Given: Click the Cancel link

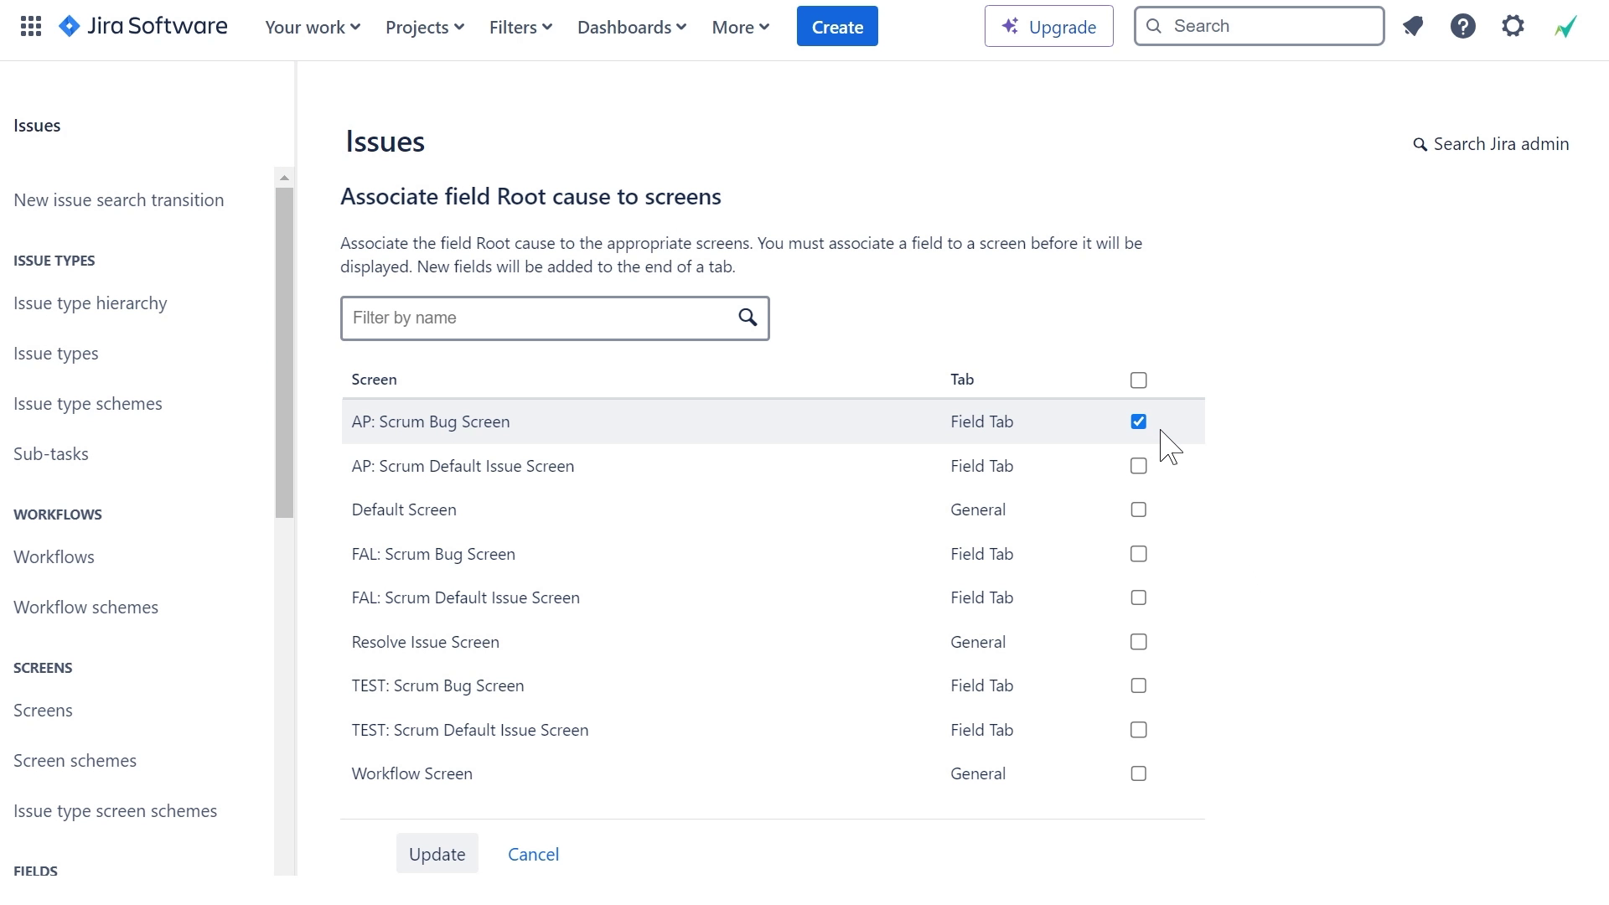Looking at the screenshot, I should [x=533, y=853].
